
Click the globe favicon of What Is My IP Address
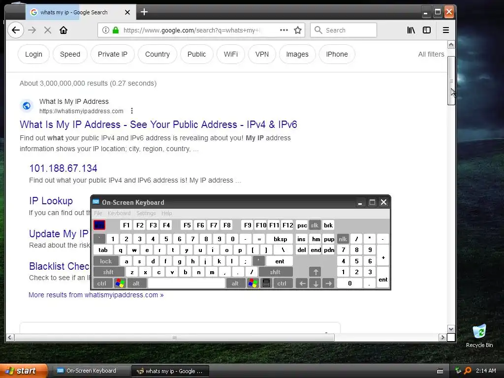coord(27,106)
